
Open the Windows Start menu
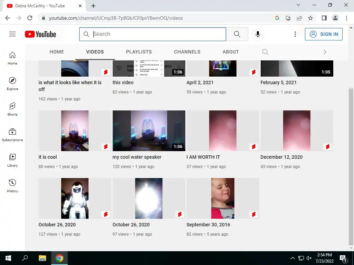(8, 258)
